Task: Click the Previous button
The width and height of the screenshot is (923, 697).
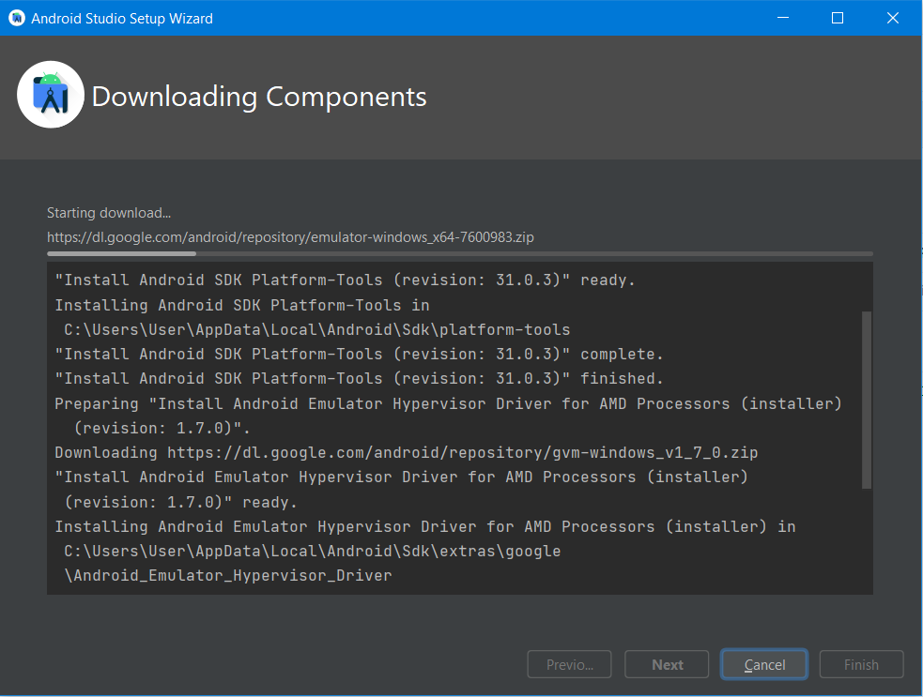Action: pos(570,664)
